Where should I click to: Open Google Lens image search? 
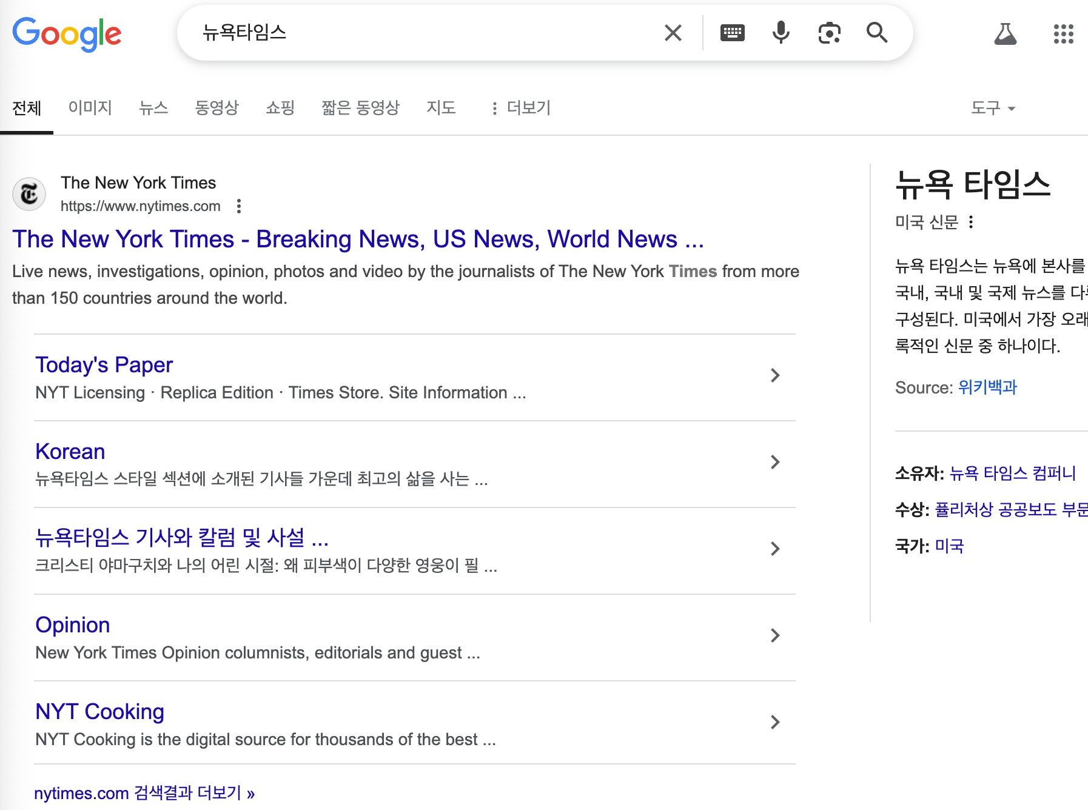click(x=829, y=33)
